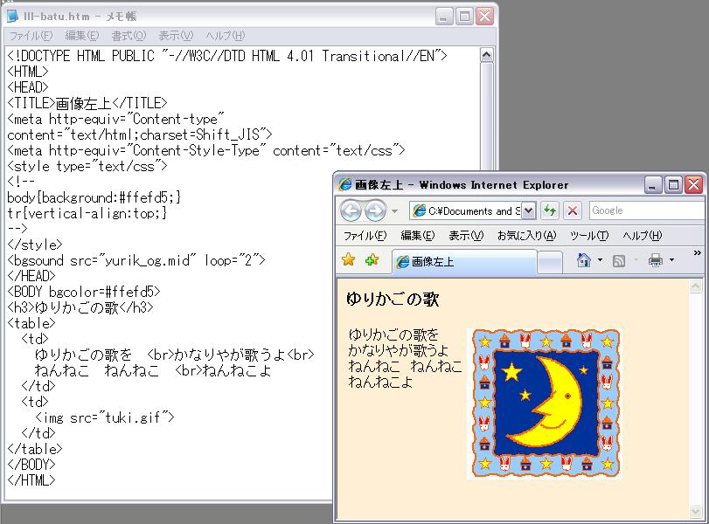The width and height of the screenshot is (709, 524).
Task: Click the IE page scrollbar up arrow
Action: (x=695, y=286)
